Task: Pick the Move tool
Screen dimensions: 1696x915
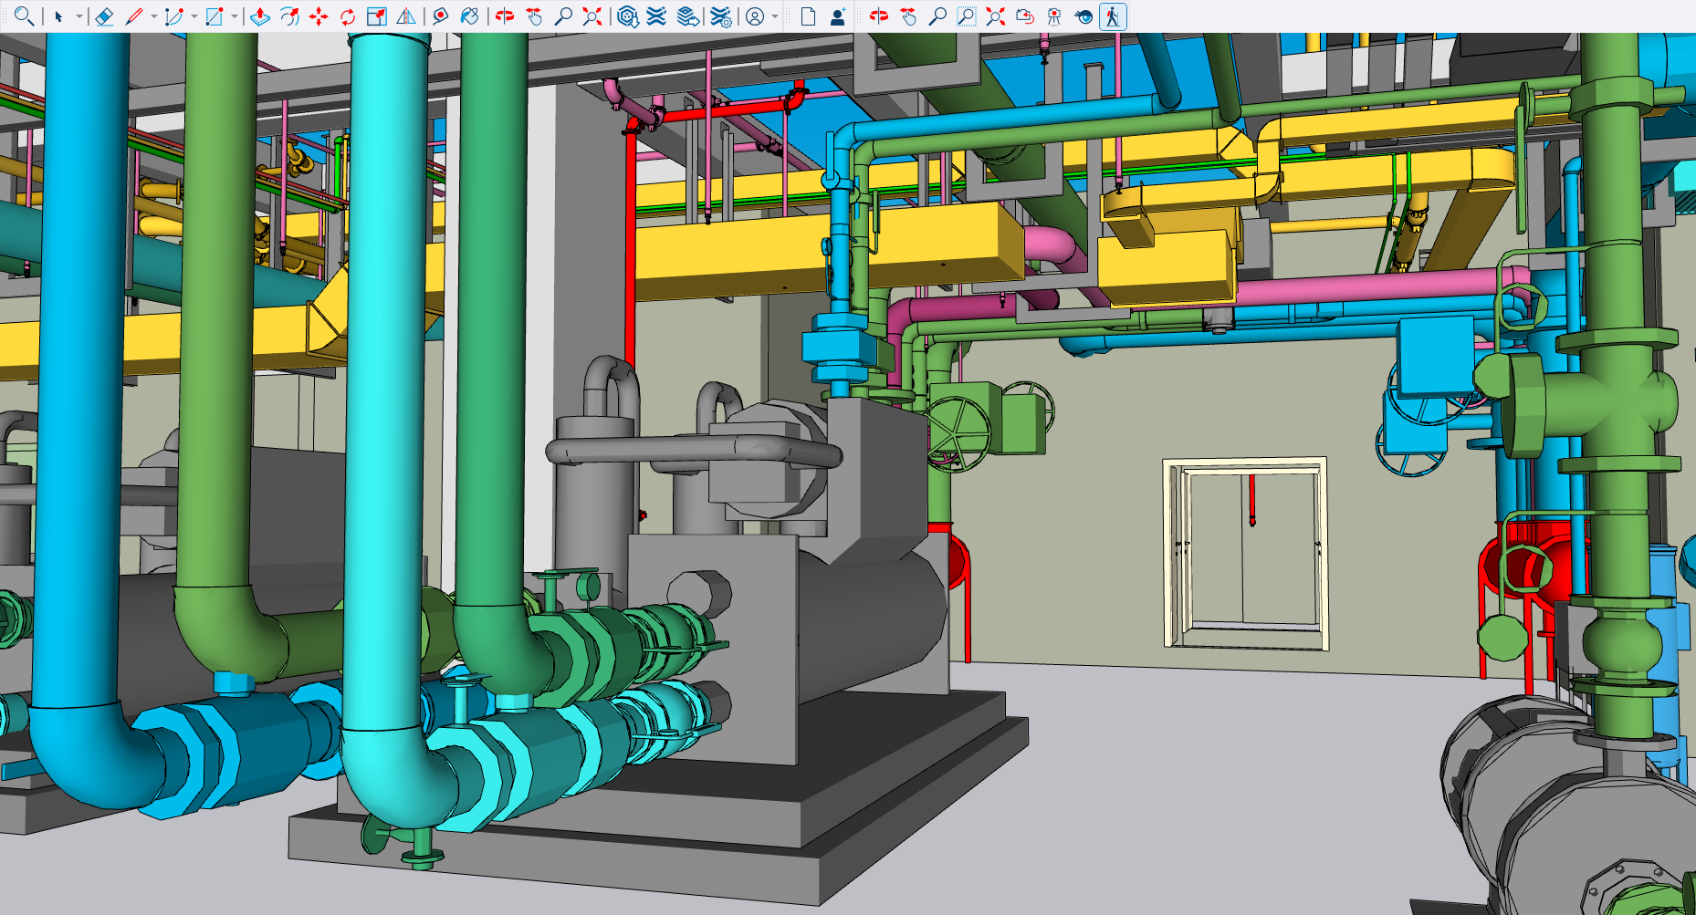Action: 319,16
